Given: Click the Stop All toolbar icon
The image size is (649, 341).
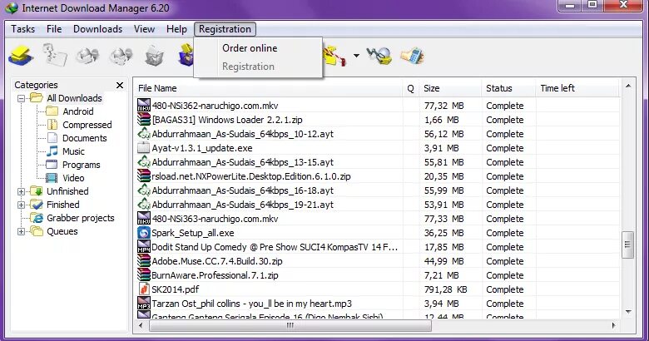Looking at the screenshot, I should pos(121,56).
